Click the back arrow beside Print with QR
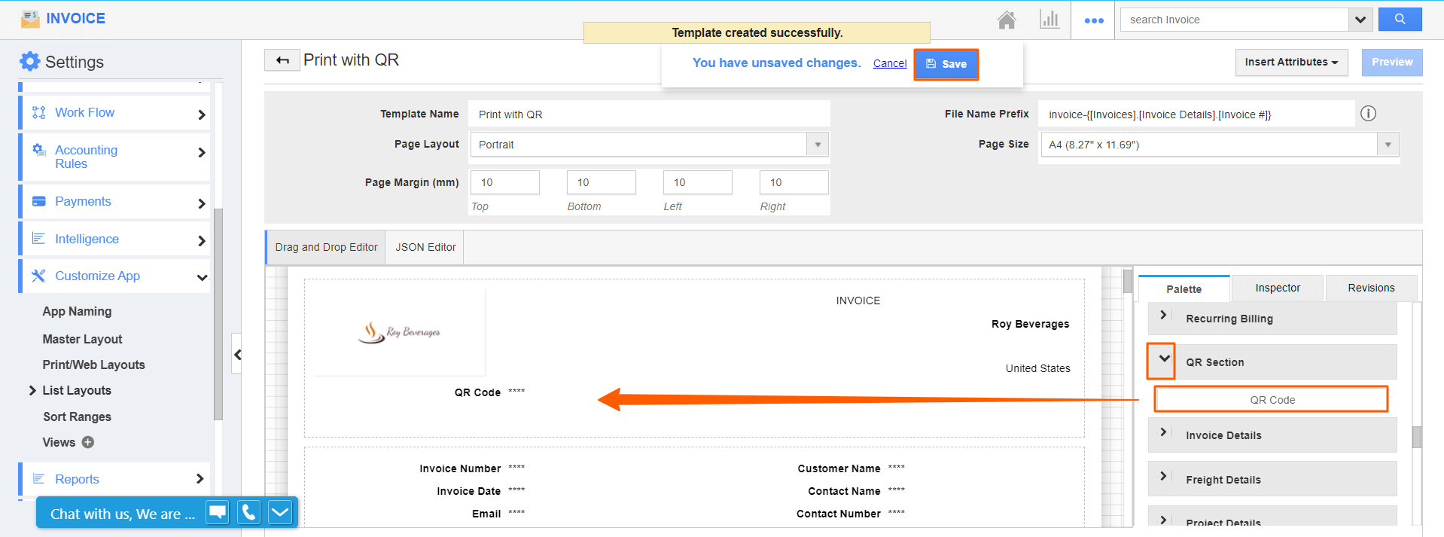This screenshot has height=537, width=1444. (x=282, y=60)
